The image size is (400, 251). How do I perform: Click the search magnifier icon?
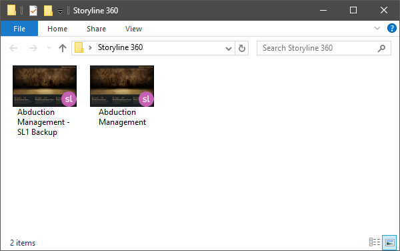[x=381, y=48]
